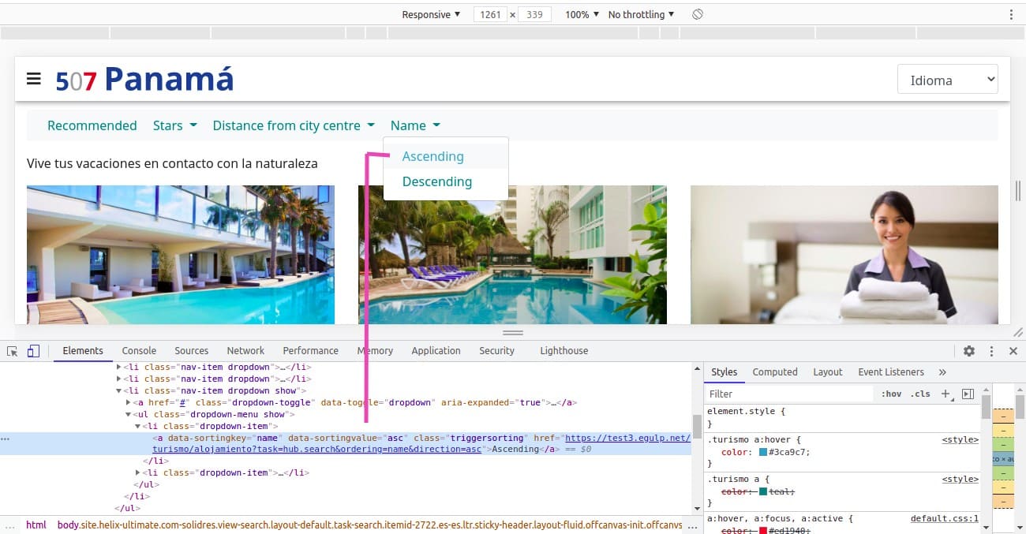Activate the inspect element picker

coord(13,351)
